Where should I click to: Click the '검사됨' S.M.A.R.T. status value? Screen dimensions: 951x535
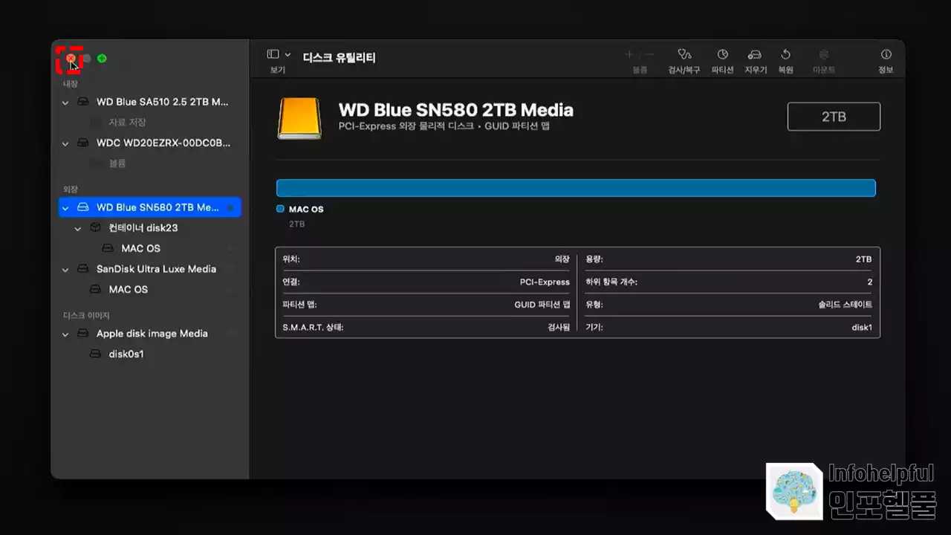(558, 327)
